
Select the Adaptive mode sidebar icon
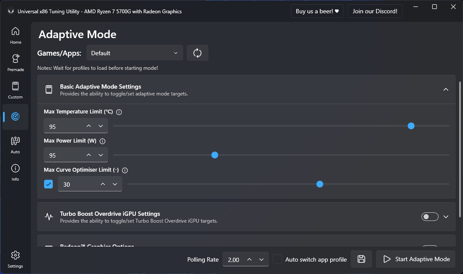click(15, 116)
